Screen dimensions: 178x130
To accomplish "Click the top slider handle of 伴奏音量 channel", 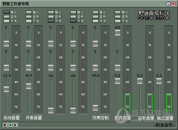I will [x=28, y=44].
